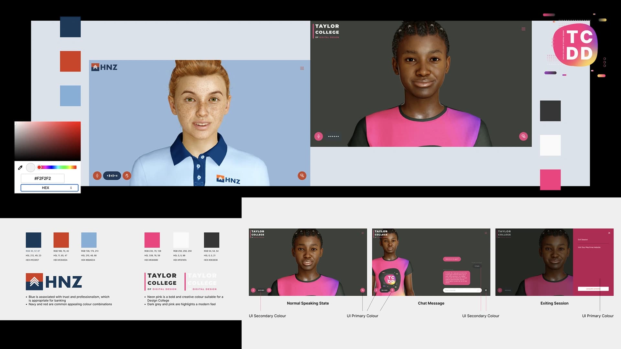The width and height of the screenshot is (621, 349).
Task: Open chat icon in Normal Speaking State panel
Action: [x=363, y=290]
